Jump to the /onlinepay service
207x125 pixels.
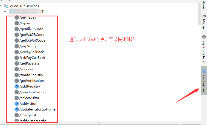[28, 18]
